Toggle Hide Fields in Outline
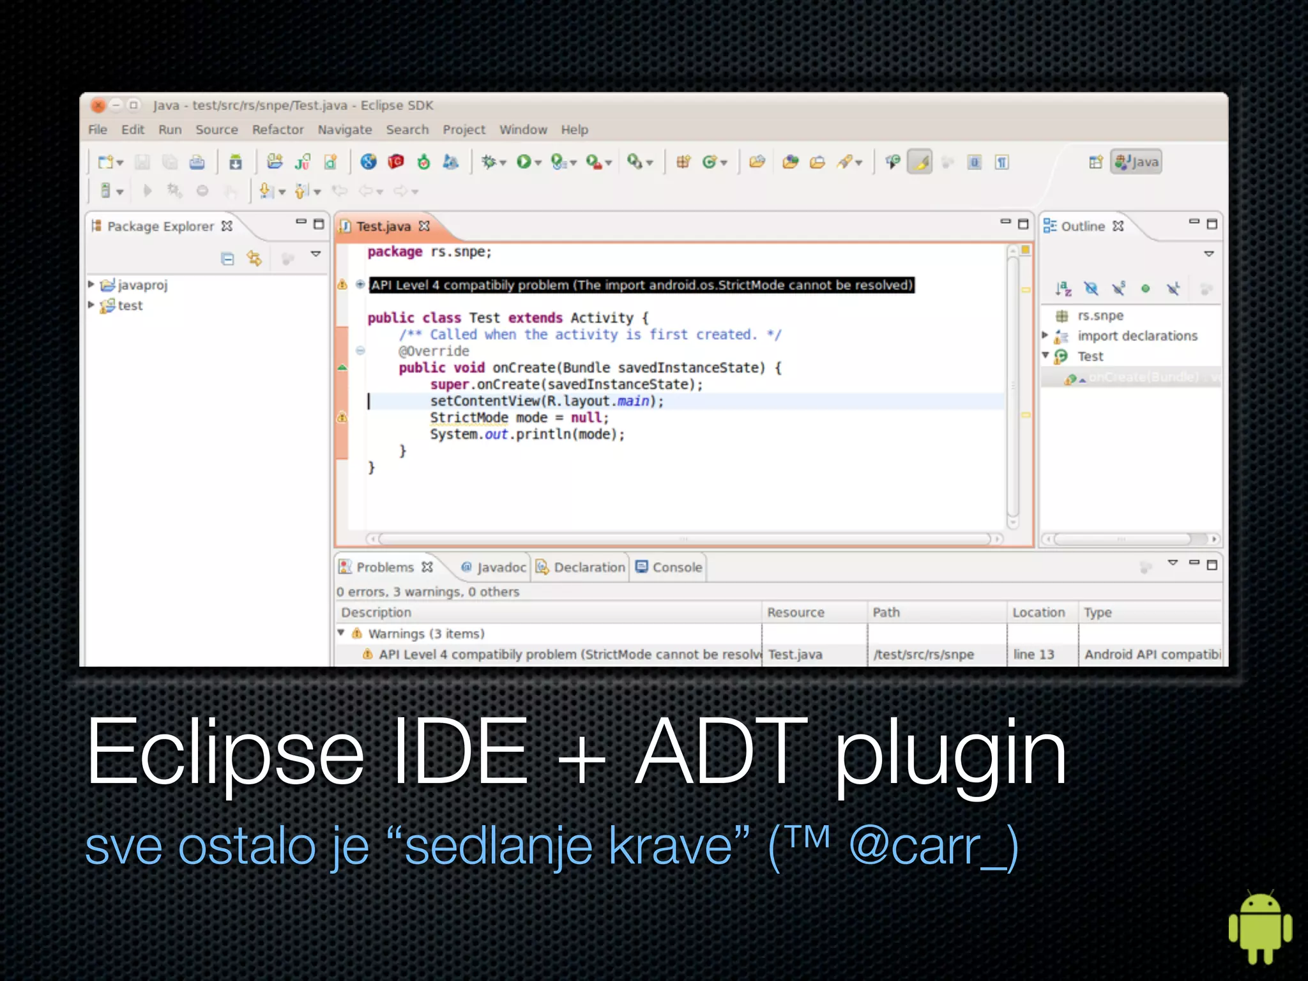1308x981 pixels. 1091,289
